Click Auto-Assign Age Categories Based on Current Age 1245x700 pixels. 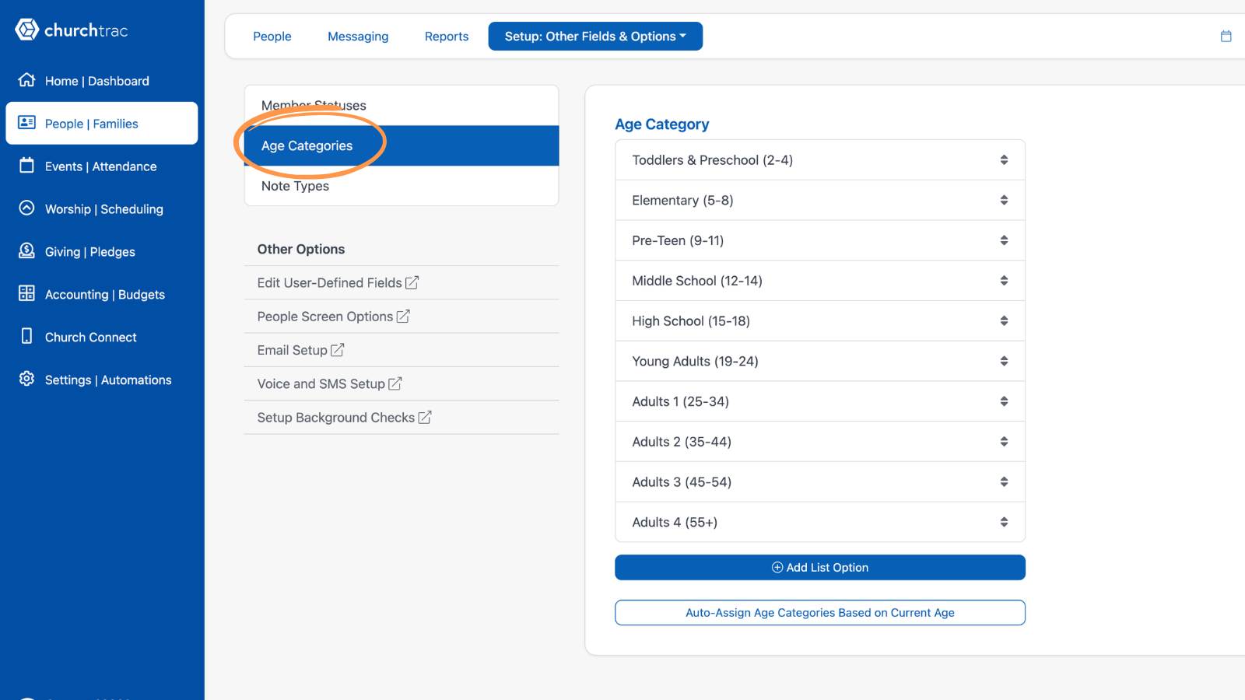pos(820,612)
